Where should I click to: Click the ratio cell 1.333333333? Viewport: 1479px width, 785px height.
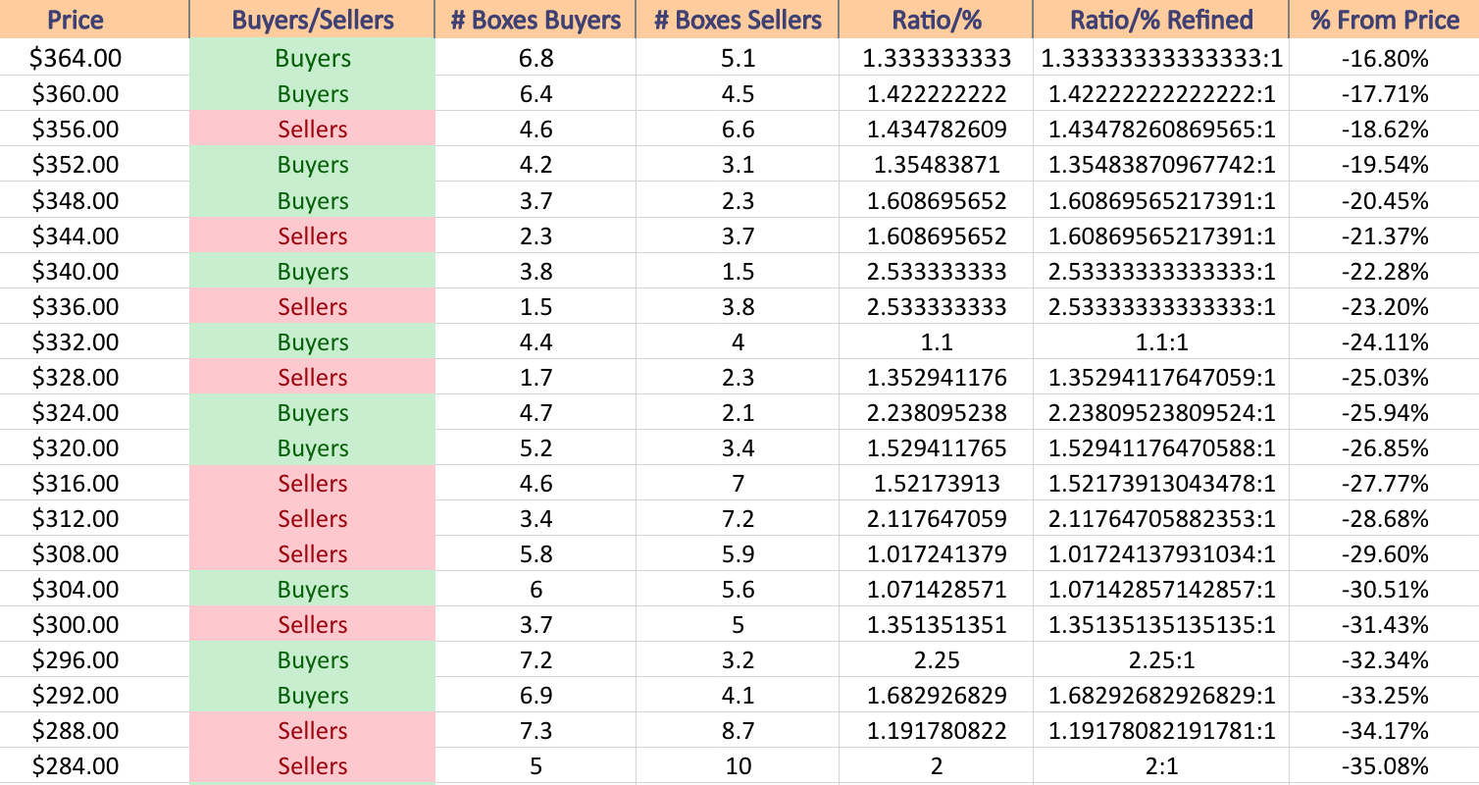pos(937,59)
